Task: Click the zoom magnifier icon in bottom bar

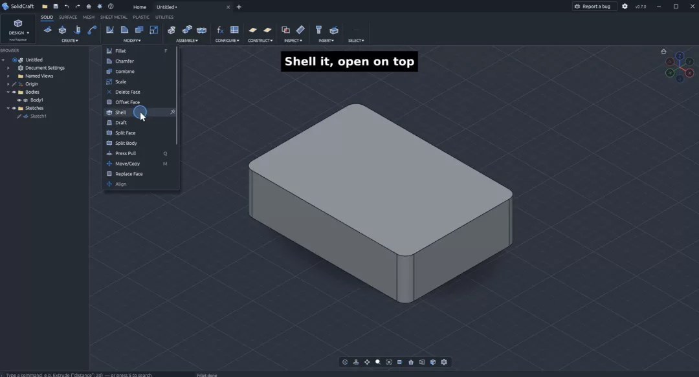Action: (x=378, y=362)
